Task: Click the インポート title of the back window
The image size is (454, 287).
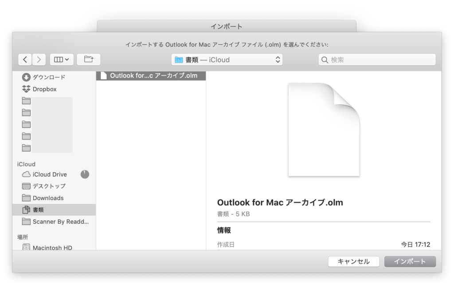Action: coord(227,26)
